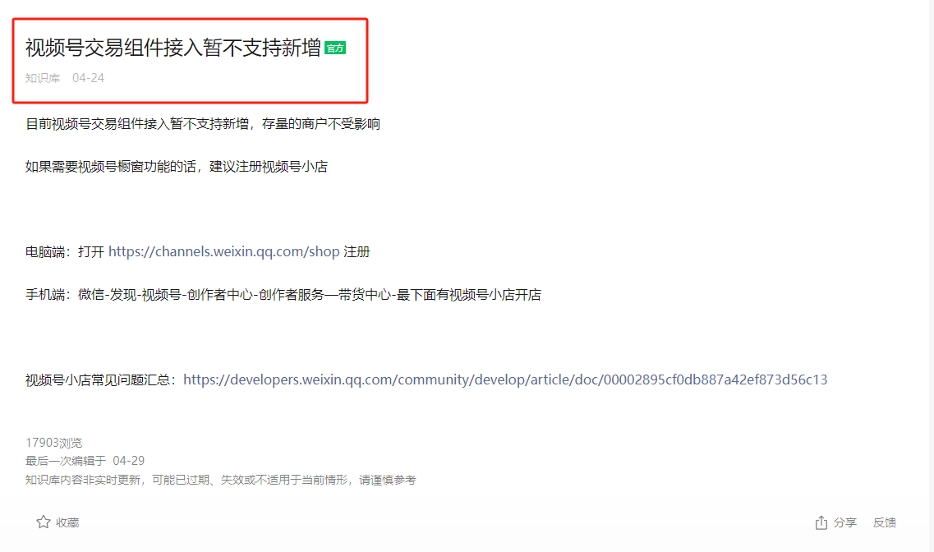Open the developers.weixin.qq.com article link
Screen dimensions: 934x552
pos(505,379)
